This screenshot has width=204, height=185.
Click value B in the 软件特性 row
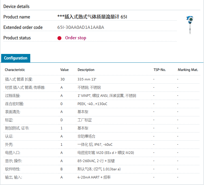point(62,169)
